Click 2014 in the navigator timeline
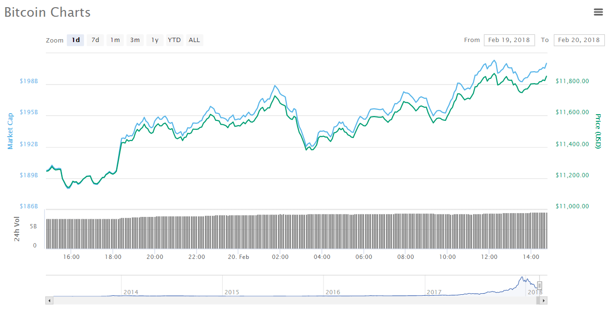The height and width of the screenshot is (311, 614). [131, 292]
